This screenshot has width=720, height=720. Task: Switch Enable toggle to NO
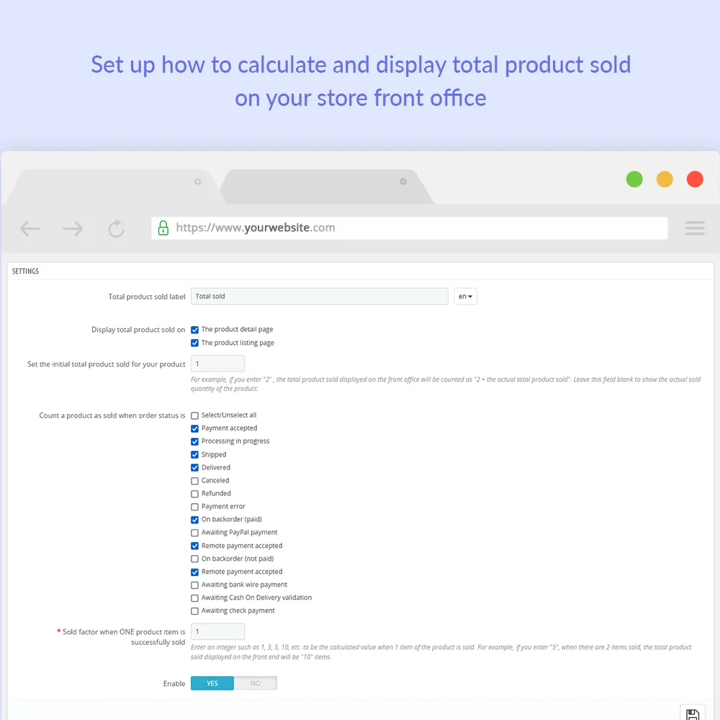[x=256, y=683]
